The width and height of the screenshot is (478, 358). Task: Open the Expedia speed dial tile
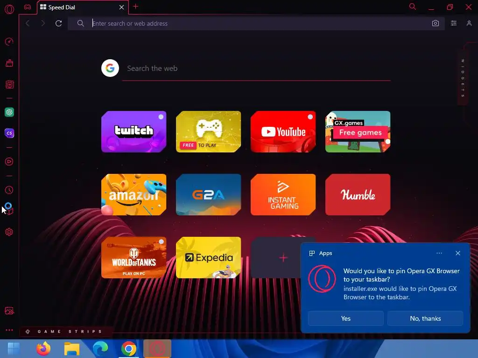click(209, 257)
